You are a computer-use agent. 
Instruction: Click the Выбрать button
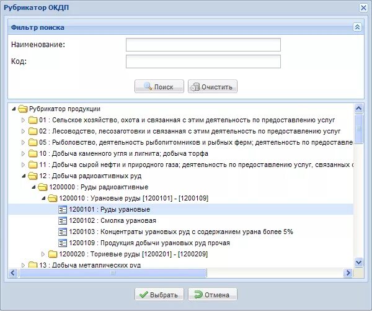click(159, 295)
